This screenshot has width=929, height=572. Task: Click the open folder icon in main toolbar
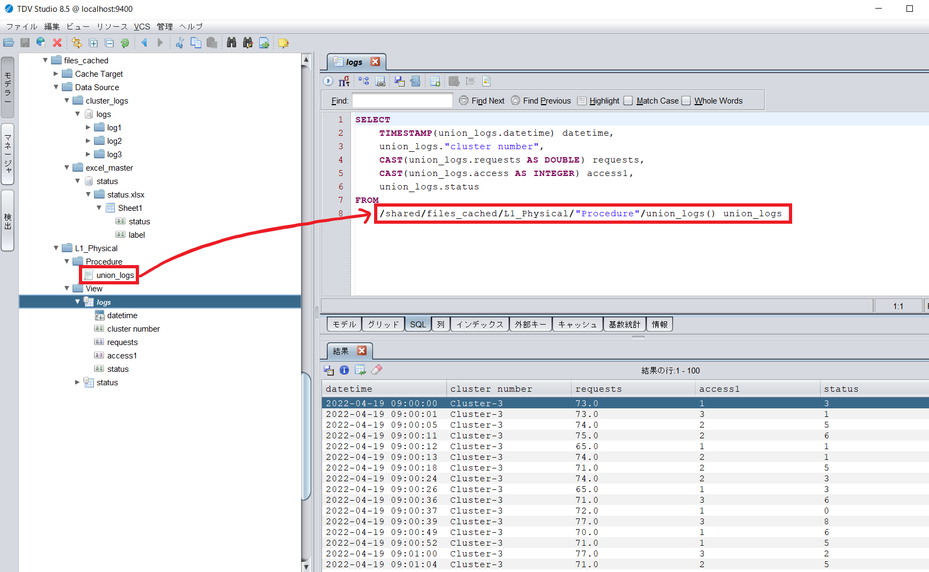point(9,43)
